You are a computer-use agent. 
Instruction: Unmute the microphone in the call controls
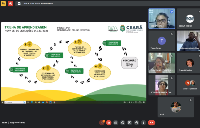tap(102, 123)
